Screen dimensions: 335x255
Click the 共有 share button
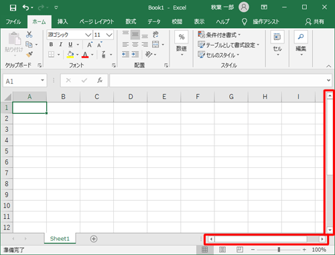[x=315, y=21]
